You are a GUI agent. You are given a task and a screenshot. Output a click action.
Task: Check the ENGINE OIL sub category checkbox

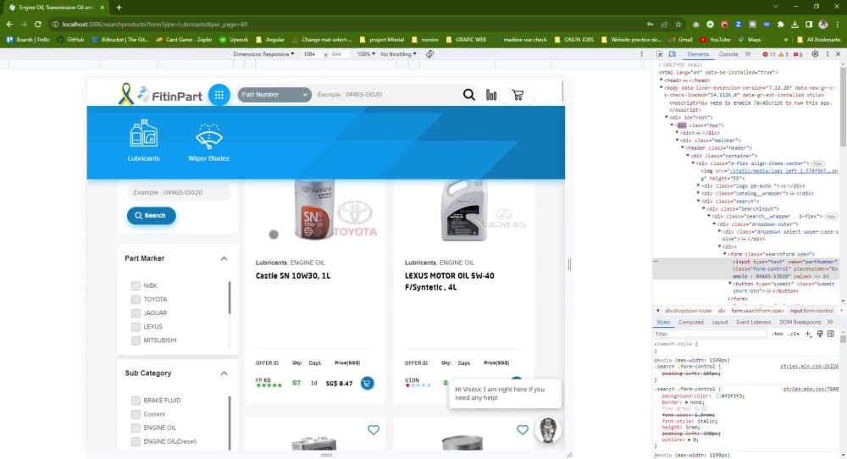pyautogui.click(x=136, y=428)
